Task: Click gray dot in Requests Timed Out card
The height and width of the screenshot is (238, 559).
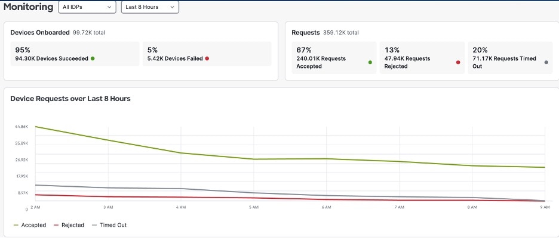Action: pyautogui.click(x=546, y=62)
